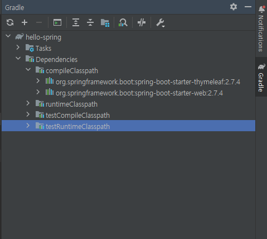Click the testRuntimeClasspath folder icon
The width and height of the screenshot is (267, 239).
pos(40,126)
